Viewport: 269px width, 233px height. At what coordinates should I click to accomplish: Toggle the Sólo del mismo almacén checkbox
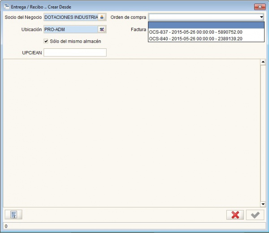(46, 41)
